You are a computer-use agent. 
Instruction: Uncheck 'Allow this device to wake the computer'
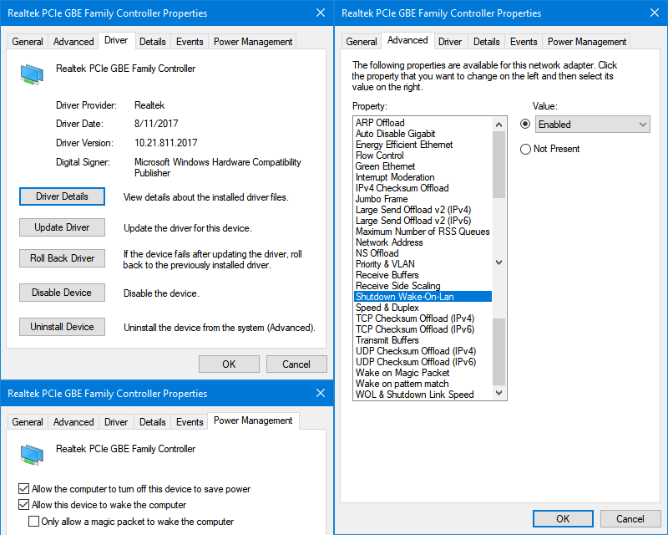[x=23, y=505]
